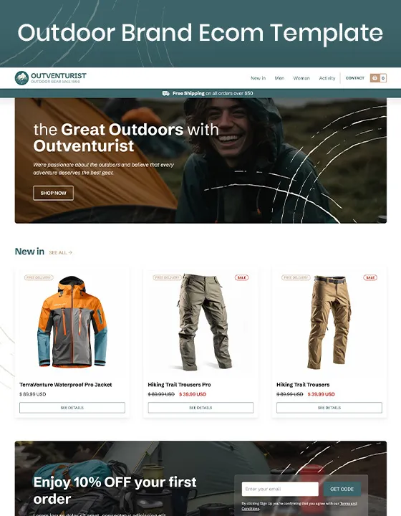Viewport: 401px width, 516px height.
Task: Click the cart item count badge
Action: click(383, 78)
